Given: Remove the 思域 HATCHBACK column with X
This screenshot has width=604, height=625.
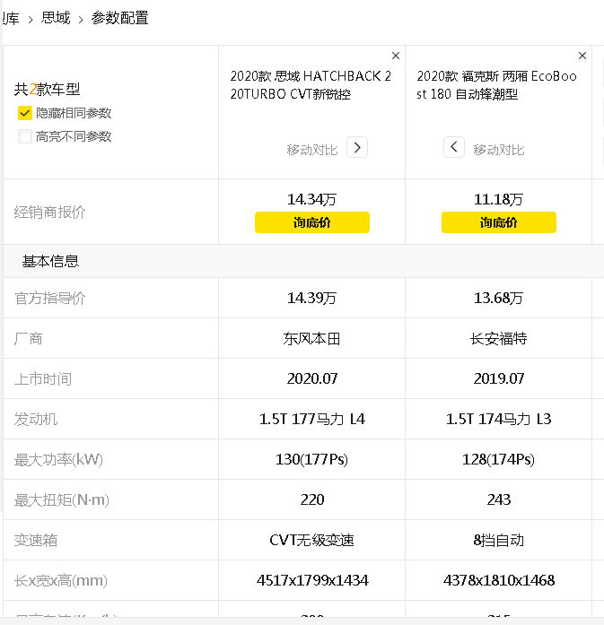Looking at the screenshot, I should (396, 56).
